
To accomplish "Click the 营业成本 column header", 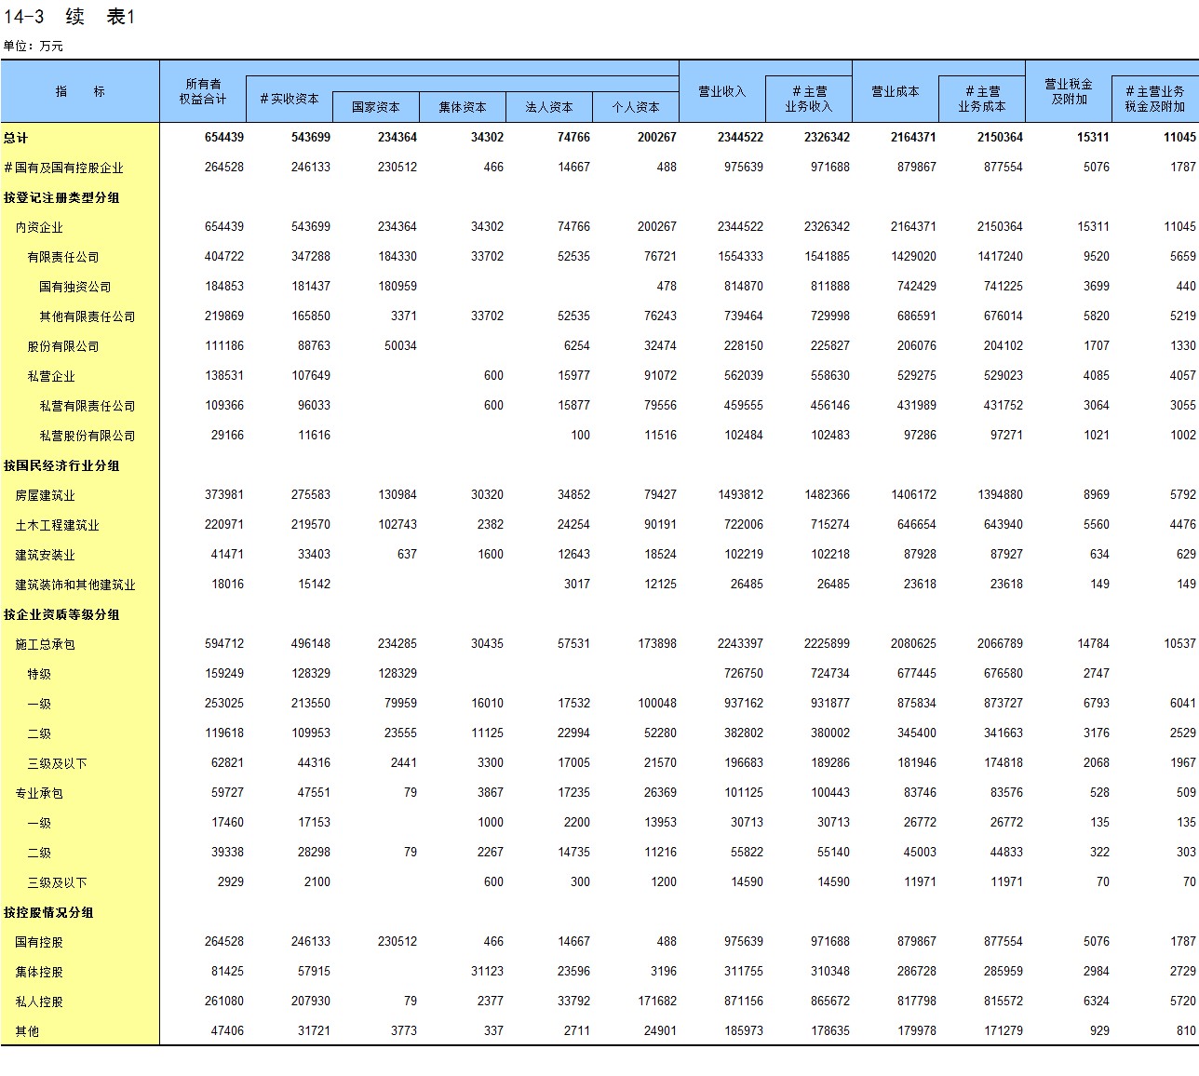I will 896,91.
